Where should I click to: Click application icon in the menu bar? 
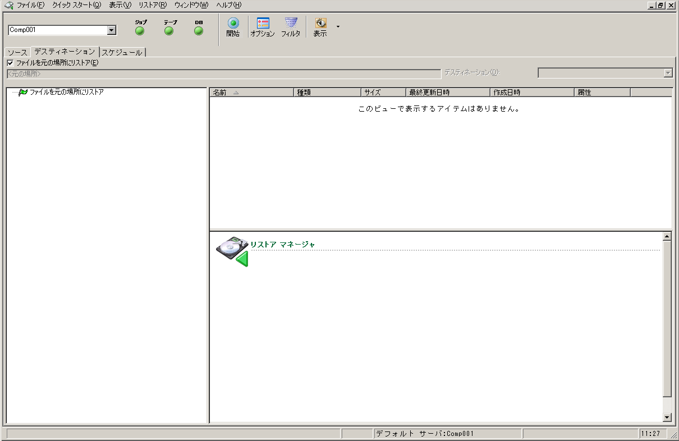point(9,5)
